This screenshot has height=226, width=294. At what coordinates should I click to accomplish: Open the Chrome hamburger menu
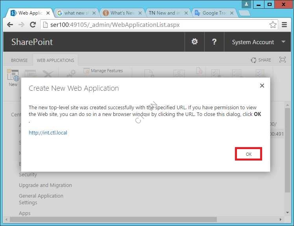pos(284,25)
